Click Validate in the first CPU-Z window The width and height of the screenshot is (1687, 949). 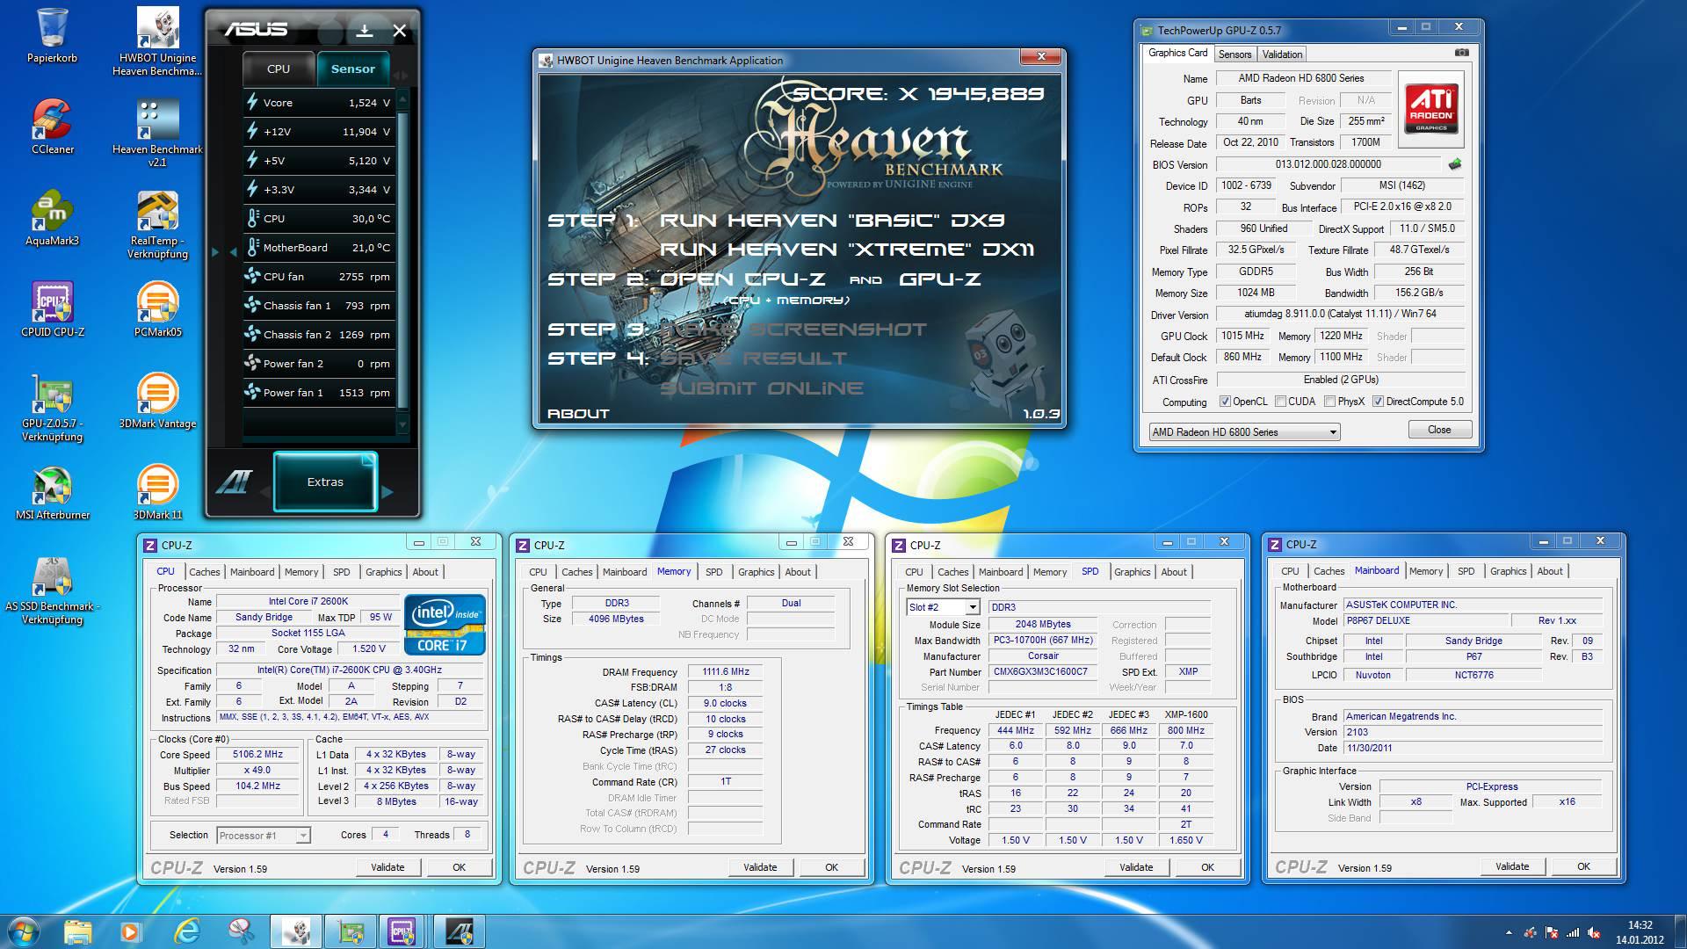tap(387, 867)
